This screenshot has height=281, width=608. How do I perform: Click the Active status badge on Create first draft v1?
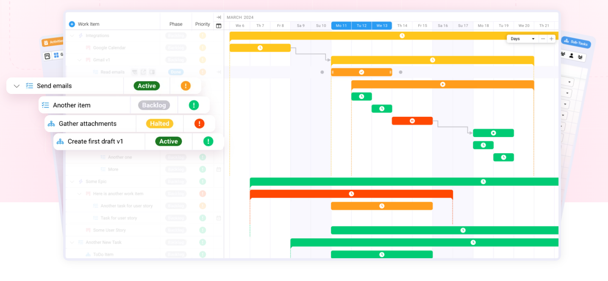169,141
